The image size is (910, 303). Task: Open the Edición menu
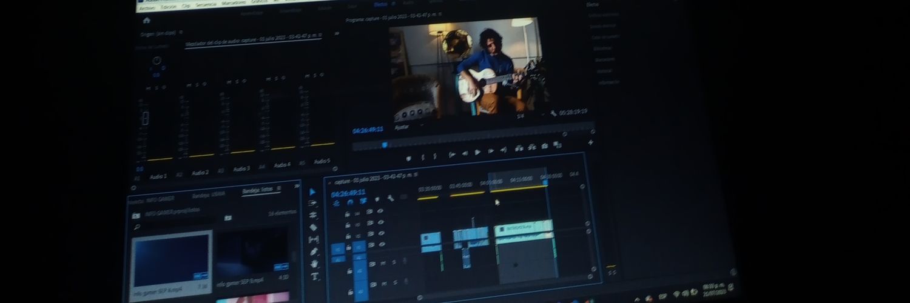(x=169, y=7)
